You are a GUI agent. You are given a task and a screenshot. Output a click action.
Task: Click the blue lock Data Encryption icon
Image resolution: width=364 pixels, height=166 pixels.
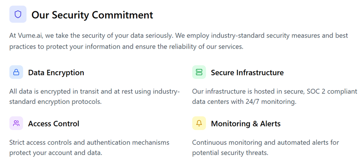(x=16, y=72)
